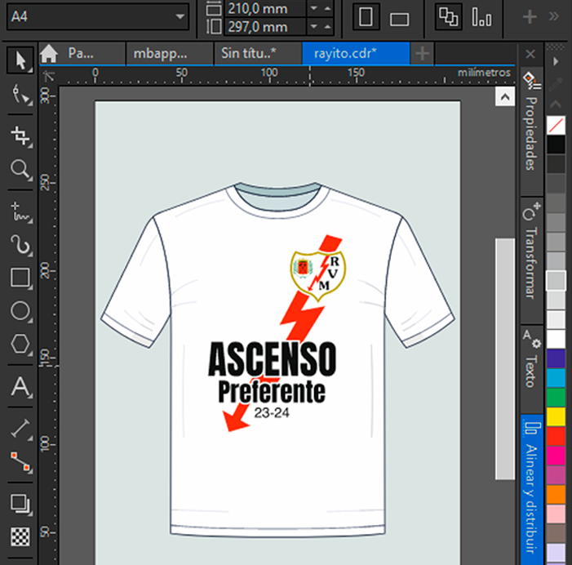Toggle apply layout to all pages
The width and height of the screenshot is (572, 565).
click(x=448, y=17)
